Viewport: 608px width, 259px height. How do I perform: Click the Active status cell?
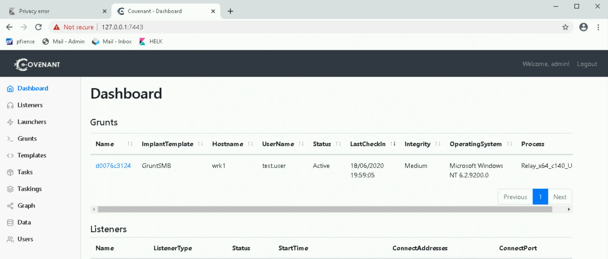click(321, 166)
